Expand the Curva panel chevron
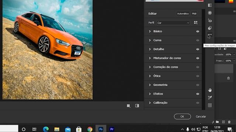 pos(150,40)
